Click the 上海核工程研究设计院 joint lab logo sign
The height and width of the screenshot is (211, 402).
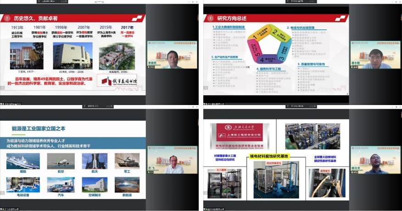[x=237, y=134]
